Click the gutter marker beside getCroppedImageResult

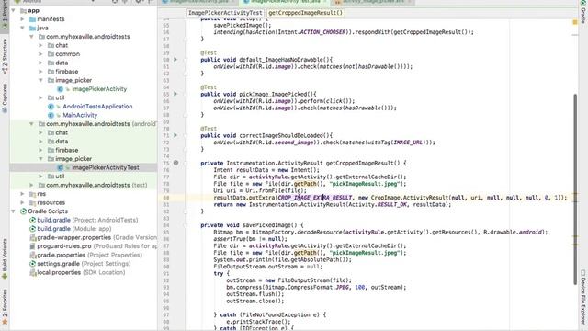tap(175, 163)
